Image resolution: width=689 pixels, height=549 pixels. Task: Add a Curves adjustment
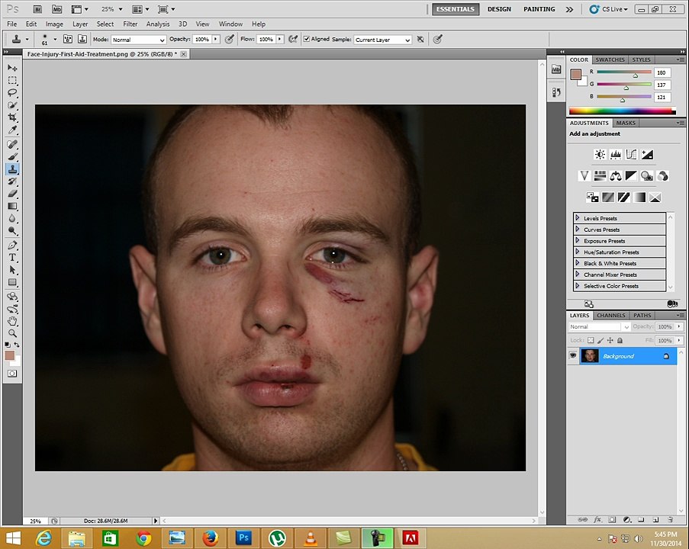(632, 154)
